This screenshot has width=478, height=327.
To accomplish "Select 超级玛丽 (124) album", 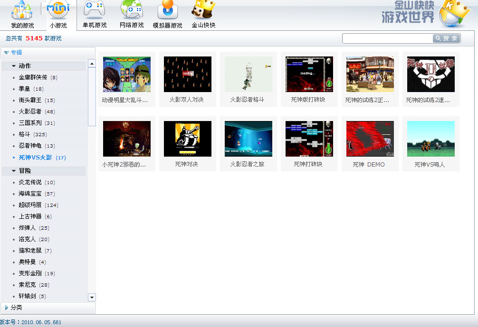I will point(38,205).
